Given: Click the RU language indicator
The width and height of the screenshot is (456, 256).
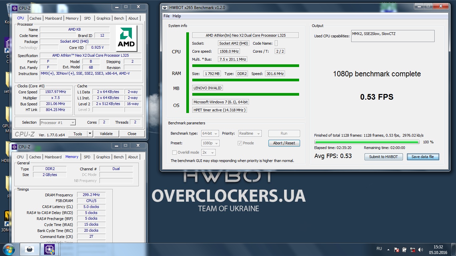Looking at the screenshot, I should pos(379,249).
